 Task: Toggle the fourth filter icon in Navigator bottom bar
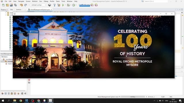point(12,94)
